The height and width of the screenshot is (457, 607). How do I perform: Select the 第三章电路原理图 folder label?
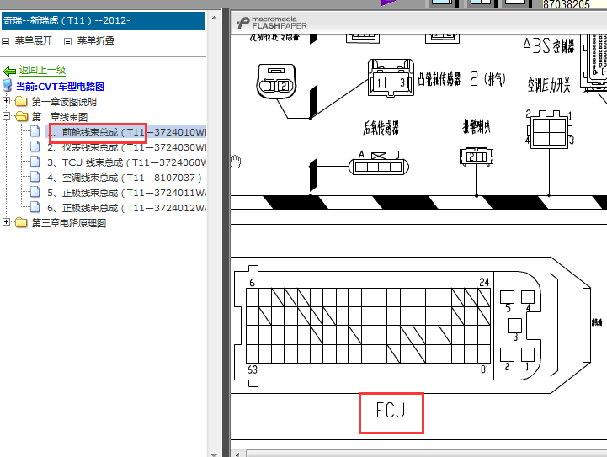pos(69,223)
